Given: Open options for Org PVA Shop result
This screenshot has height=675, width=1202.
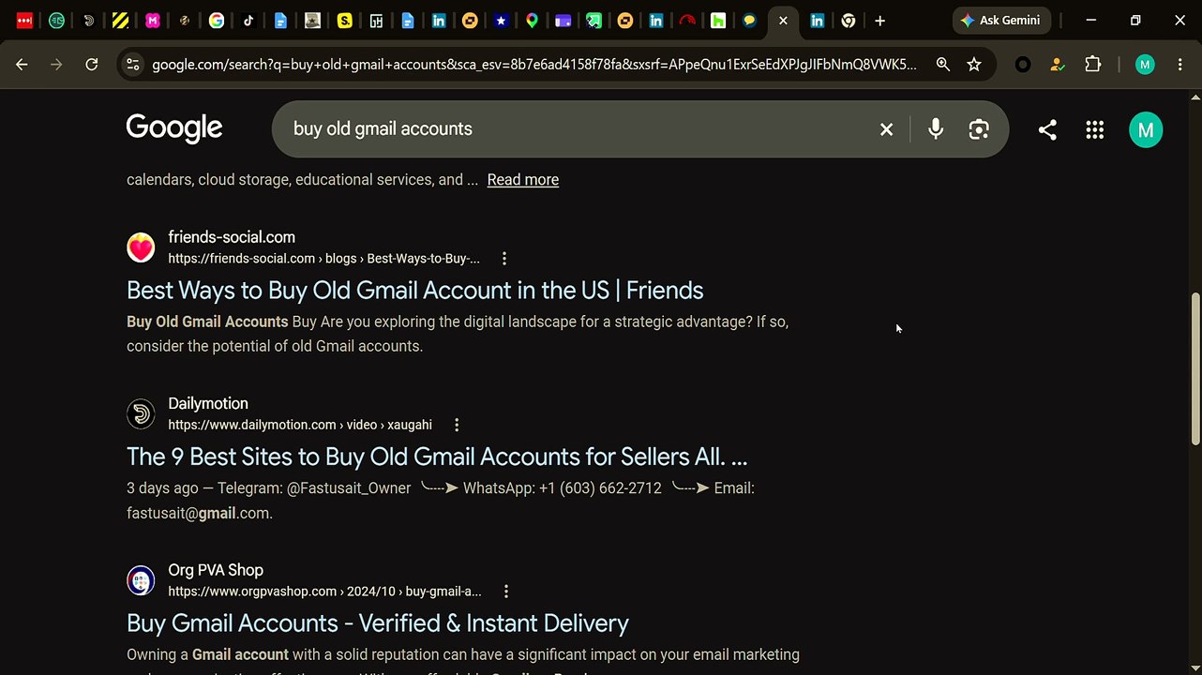Looking at the screenshot, I should pos(506,592).
